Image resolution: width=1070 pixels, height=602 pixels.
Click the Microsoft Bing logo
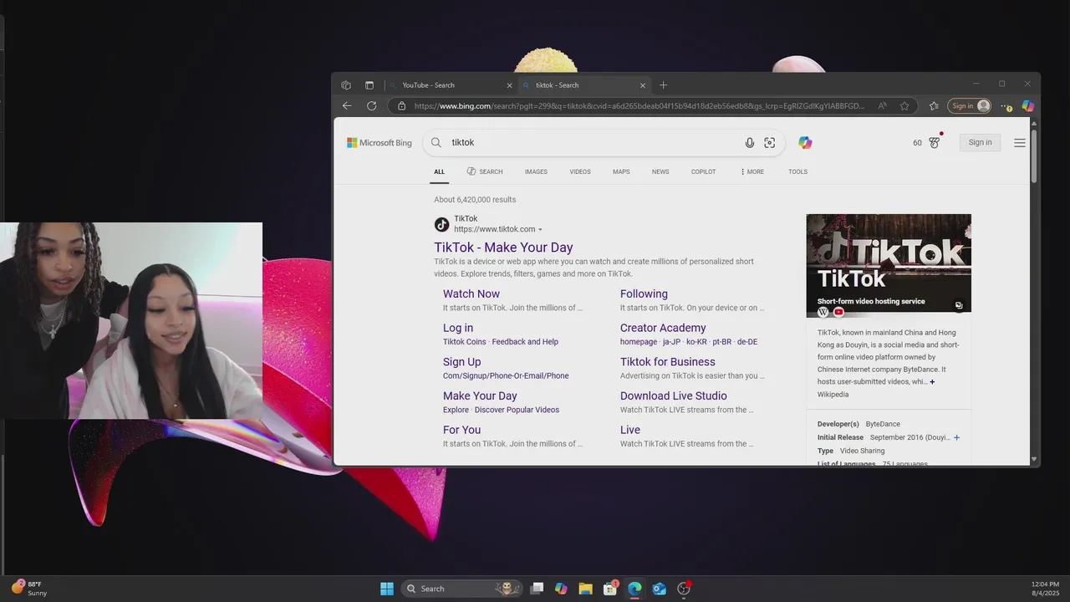(380, 143)
